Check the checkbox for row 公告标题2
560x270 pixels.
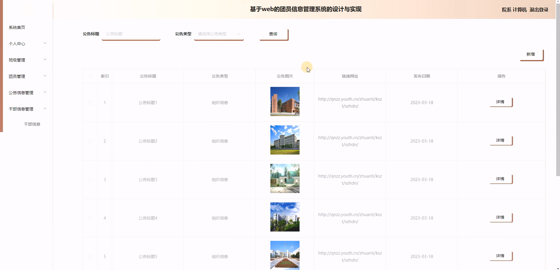click(90, 141)
